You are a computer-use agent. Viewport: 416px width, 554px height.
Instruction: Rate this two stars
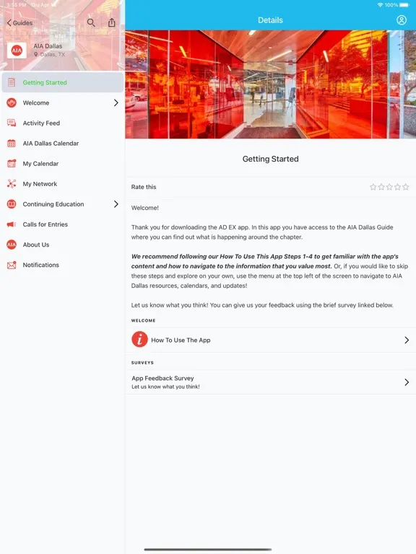[x=381, y=187]
